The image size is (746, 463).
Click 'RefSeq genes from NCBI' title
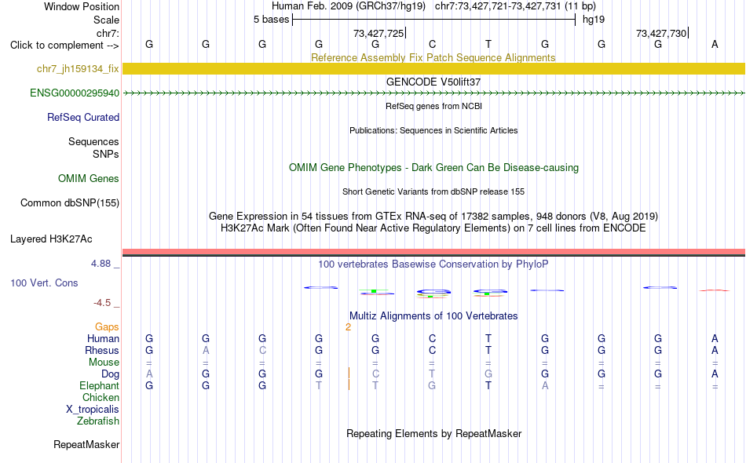click(434, 106)
